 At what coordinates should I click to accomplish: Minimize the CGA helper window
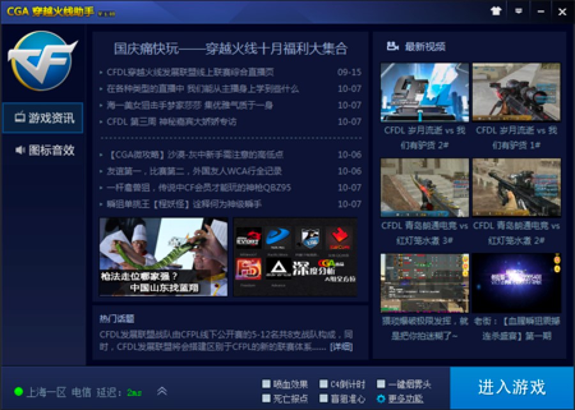point(540,11)
